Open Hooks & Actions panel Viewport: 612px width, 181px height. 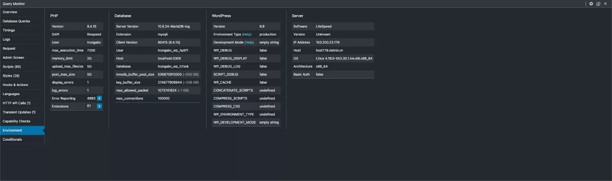pyautogui.click(x=22, y=85)
